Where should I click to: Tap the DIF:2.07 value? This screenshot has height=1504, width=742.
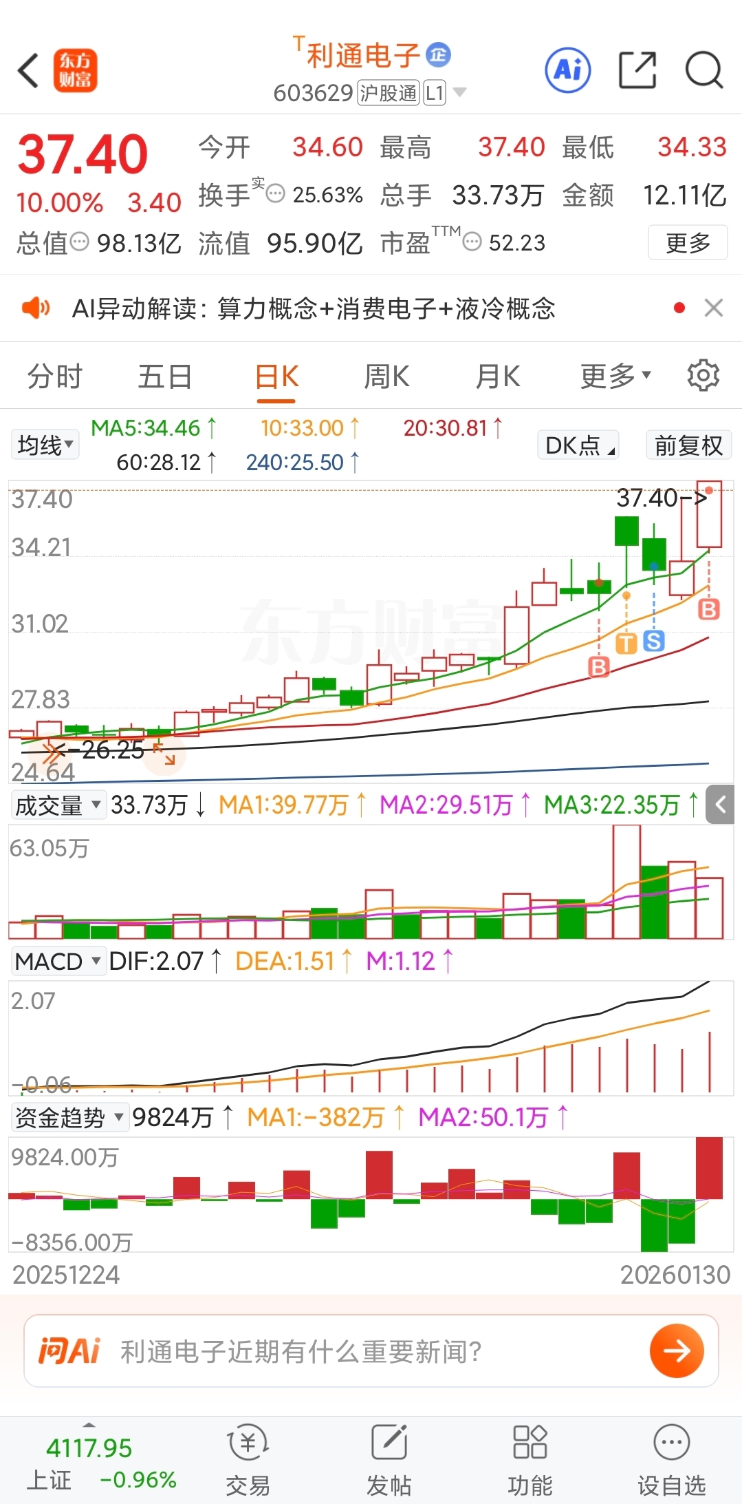165,961
